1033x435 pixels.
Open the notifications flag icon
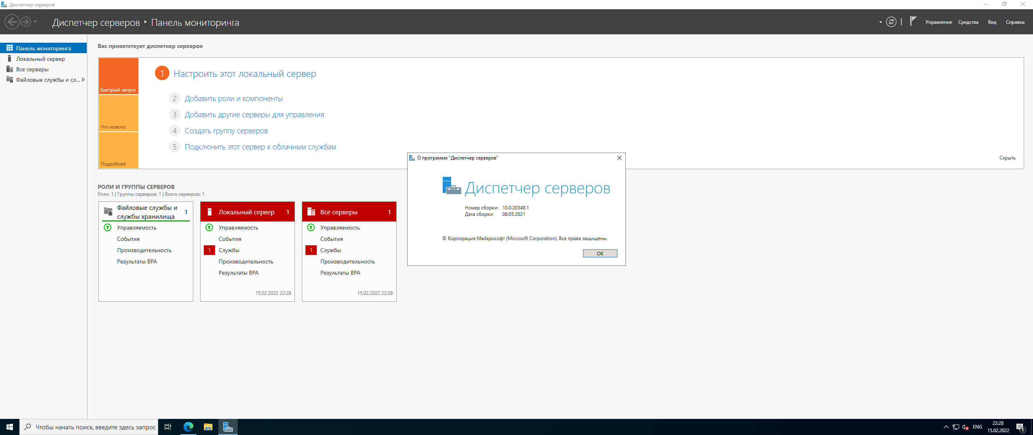pyautogui.click(x=913, y=21)
